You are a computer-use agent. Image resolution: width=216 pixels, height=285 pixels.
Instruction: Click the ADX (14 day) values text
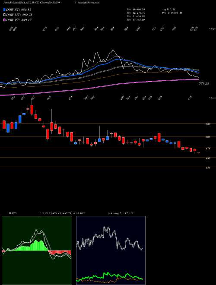click(121, 213)
